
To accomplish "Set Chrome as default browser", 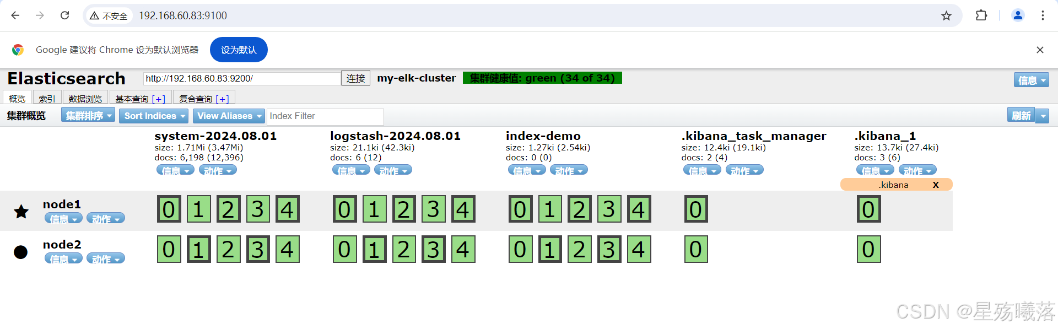I will point(239,50).
